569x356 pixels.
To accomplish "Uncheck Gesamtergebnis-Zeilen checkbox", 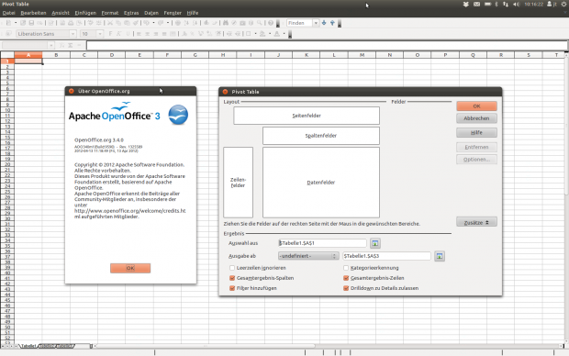I will pos(346,278).
